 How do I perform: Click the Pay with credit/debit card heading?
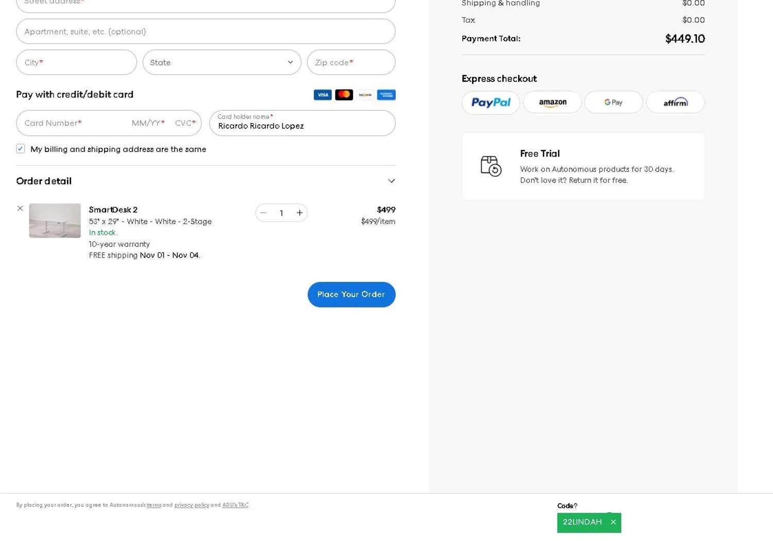(x=75, y=94)
